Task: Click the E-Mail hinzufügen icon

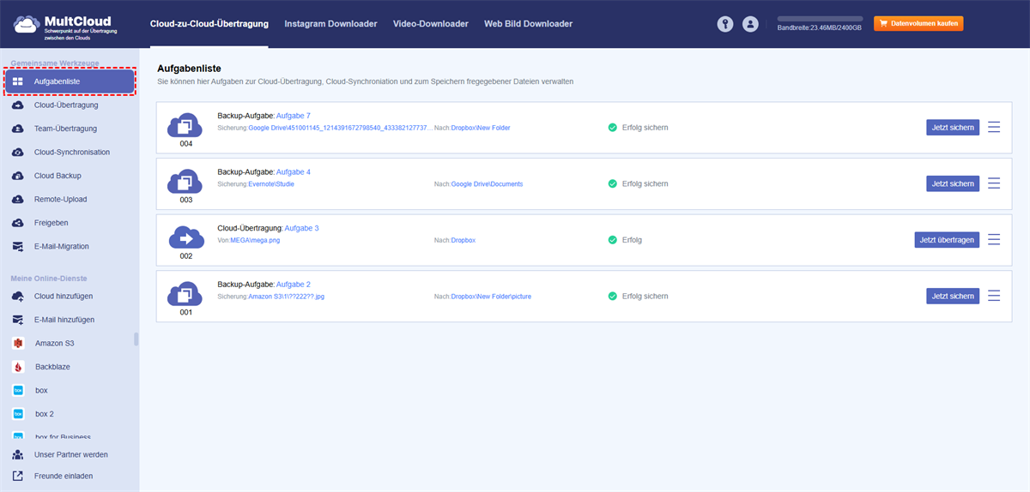Action: tap(18, 319)
